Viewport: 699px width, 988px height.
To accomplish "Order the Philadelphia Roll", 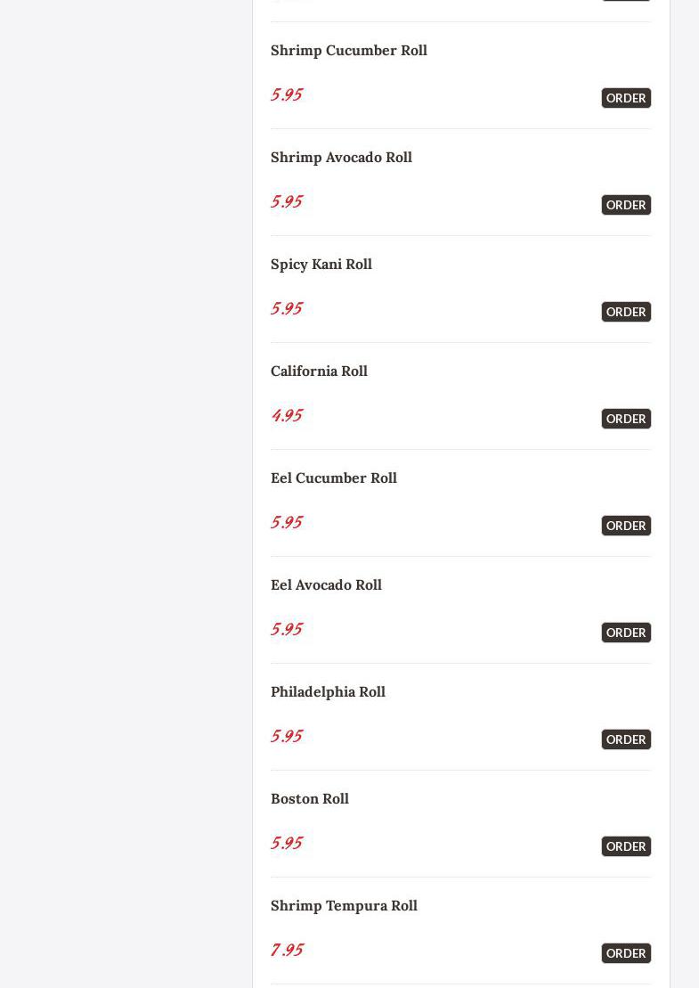I will coord(626,739).
